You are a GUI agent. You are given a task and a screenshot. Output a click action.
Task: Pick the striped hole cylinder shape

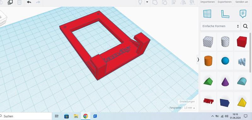pyautogui.click(x=225, y=42)
